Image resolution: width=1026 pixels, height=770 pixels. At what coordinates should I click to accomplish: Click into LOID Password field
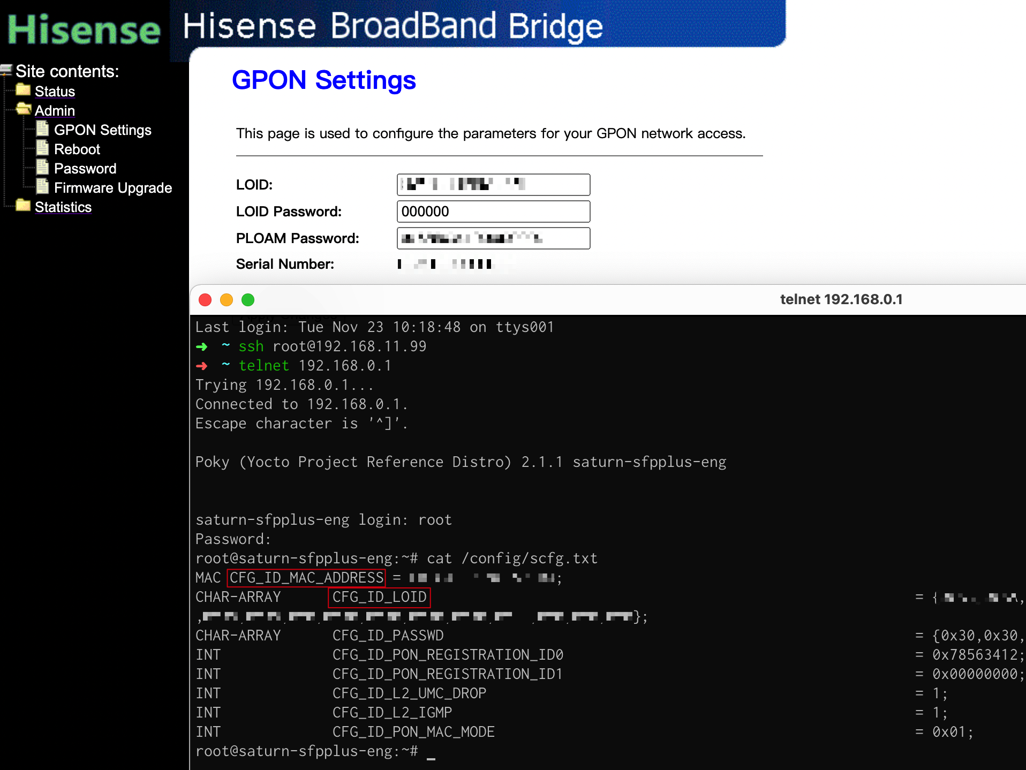pyautogui.click(x=493, y=212)
